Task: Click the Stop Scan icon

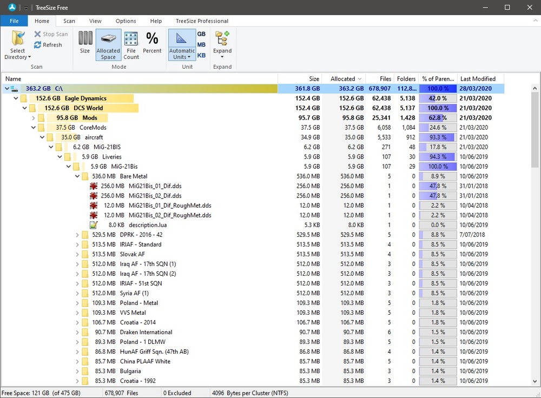Action: point(38,34)
